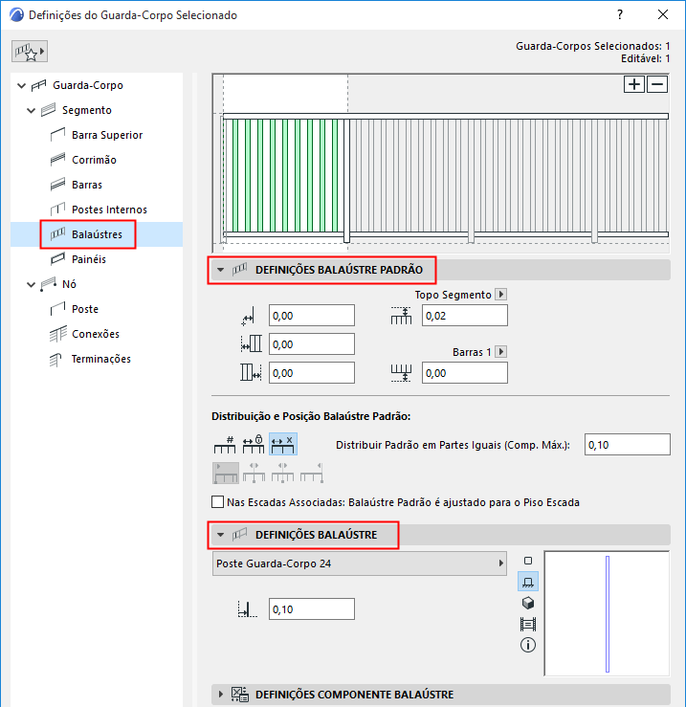Select distribute pattern by number icon

(x=225, y=445)
